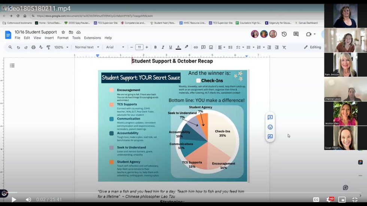Show the document outline icon
Viewport: 367px width, 206px height.
12,66
